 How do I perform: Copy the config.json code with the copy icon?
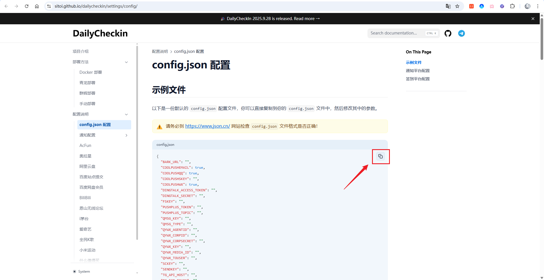coord(381,156)
